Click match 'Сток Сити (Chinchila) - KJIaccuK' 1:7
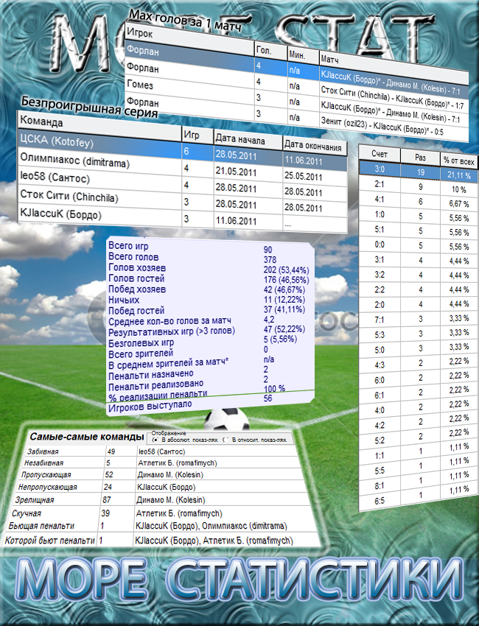Viewport: 479px width, 626px height. pyautogui.click(x=392, y=98)
